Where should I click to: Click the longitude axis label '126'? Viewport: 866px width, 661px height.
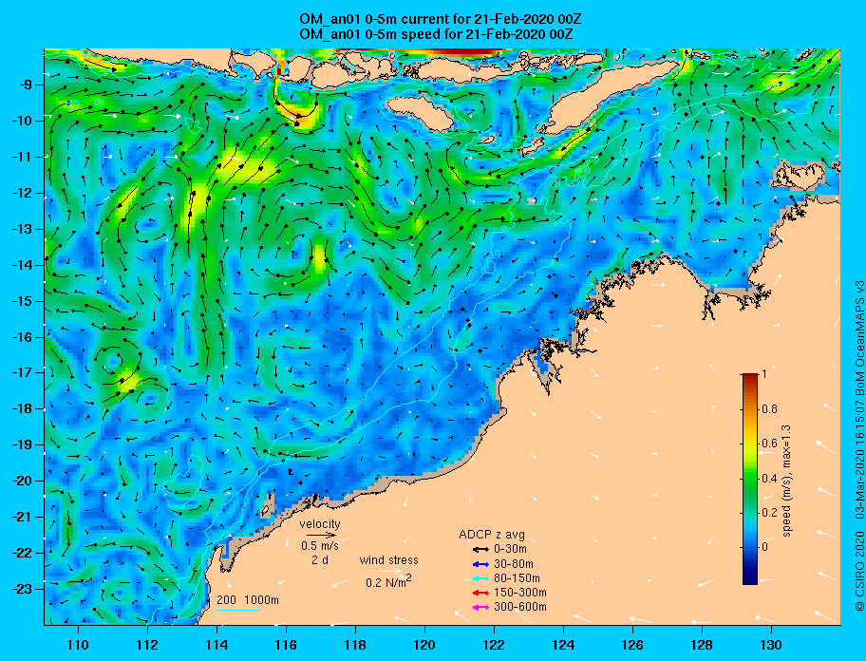(x=632, y=645)
